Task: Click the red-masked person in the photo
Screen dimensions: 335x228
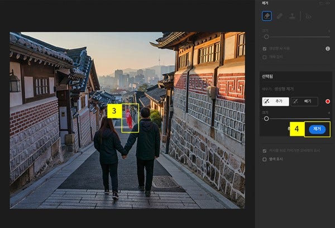Action: point(129,120)
